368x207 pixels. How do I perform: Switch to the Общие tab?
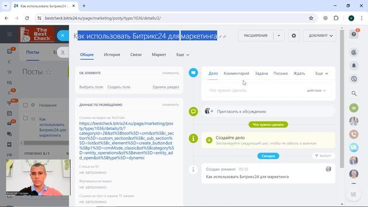click(x=87, y=55)
